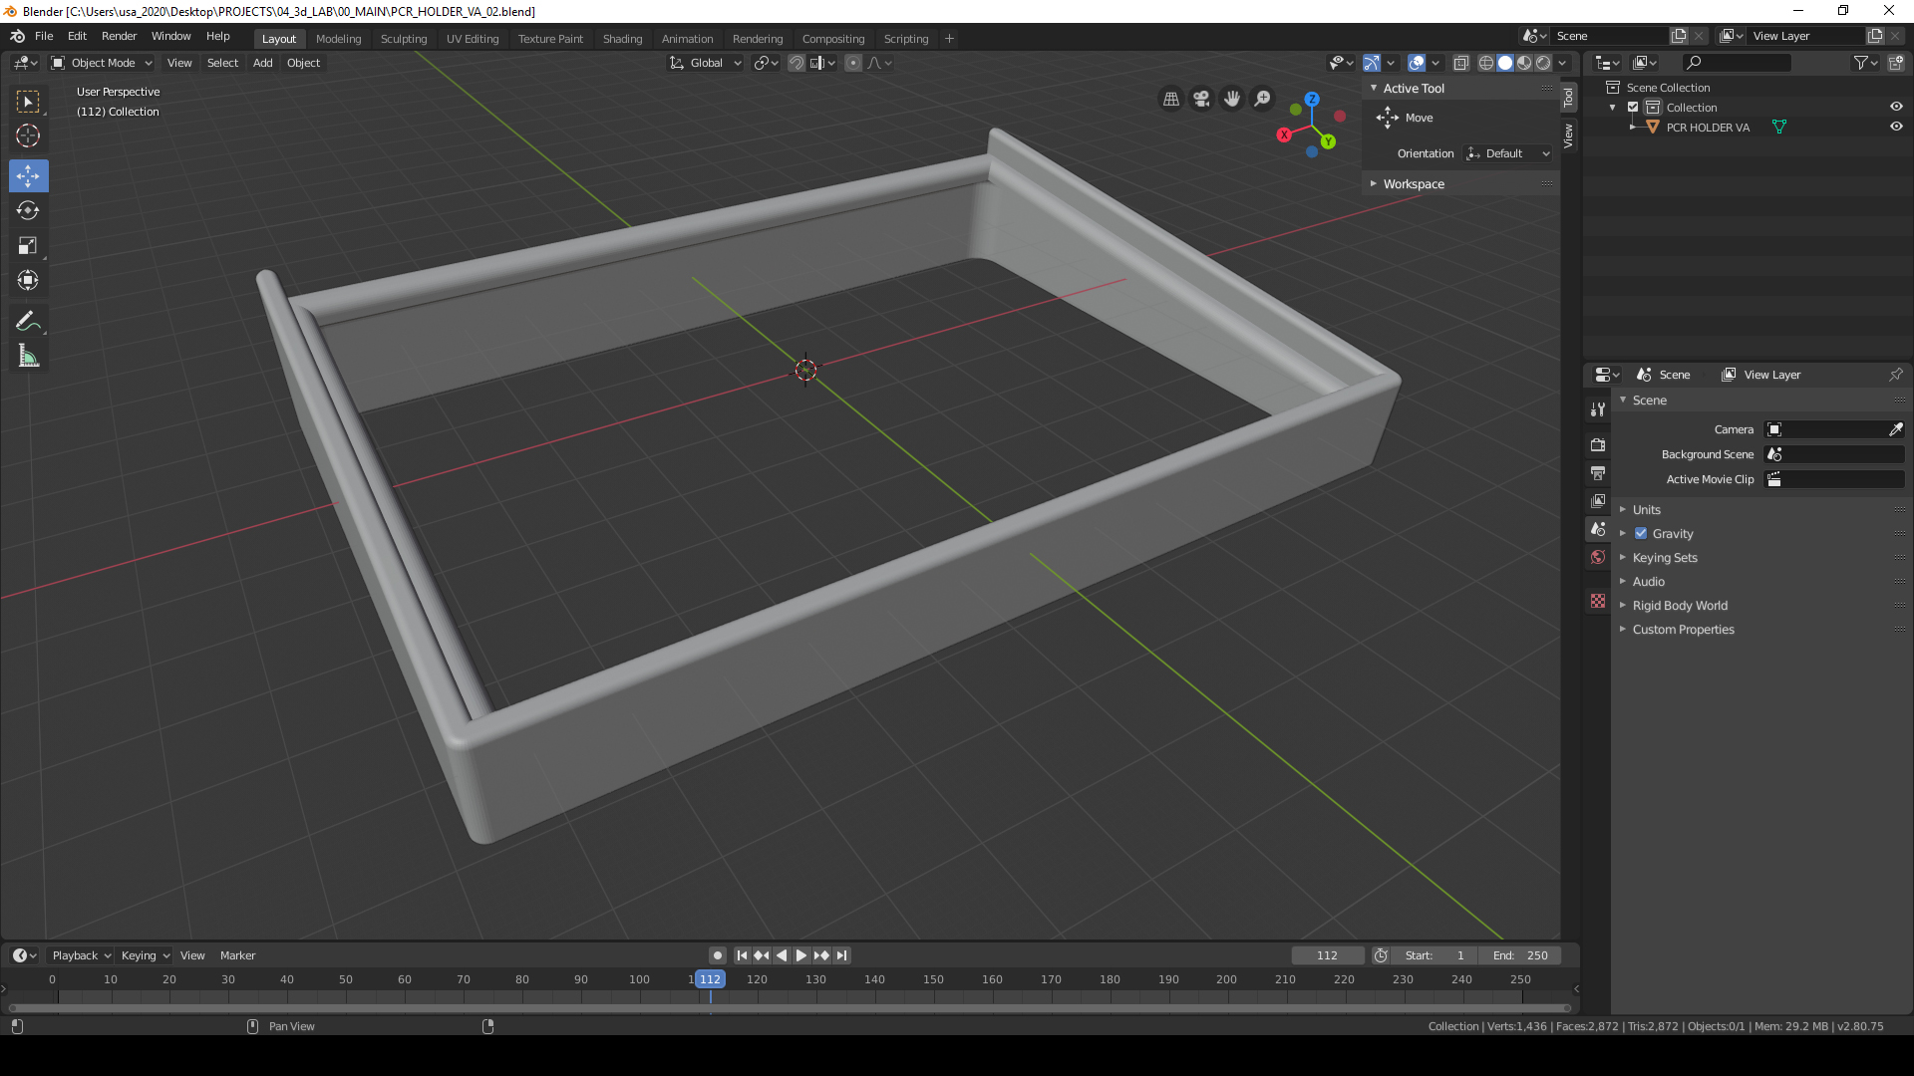Open Active Tool properties tab icon
The height and width of the screenshot is (1076, 1914).
point(1598,408)
